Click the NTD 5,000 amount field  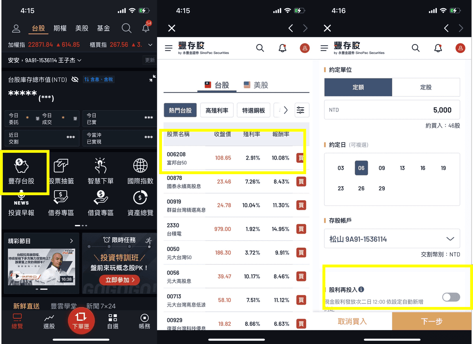392,110
